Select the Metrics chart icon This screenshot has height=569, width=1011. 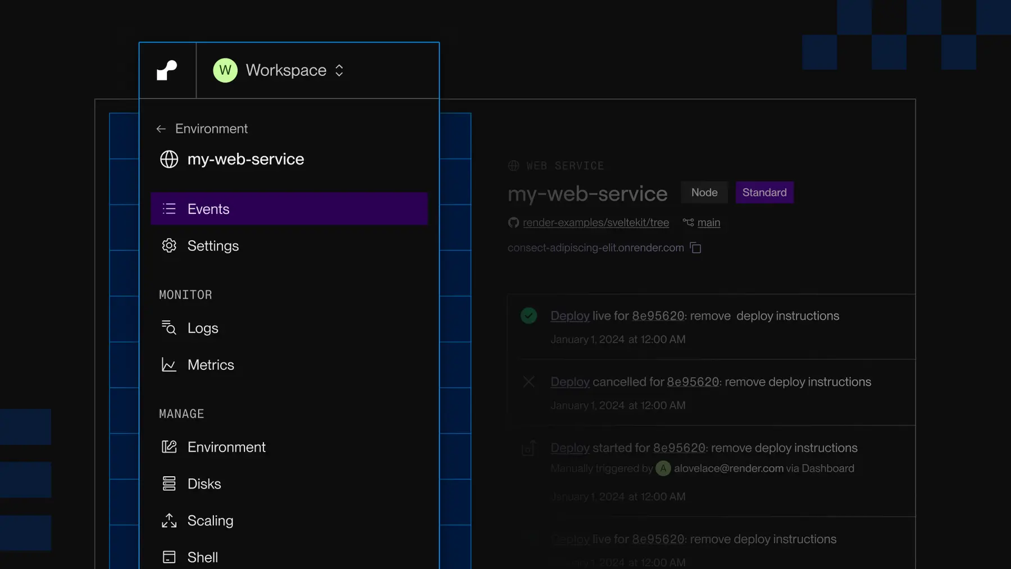(168, 365)
